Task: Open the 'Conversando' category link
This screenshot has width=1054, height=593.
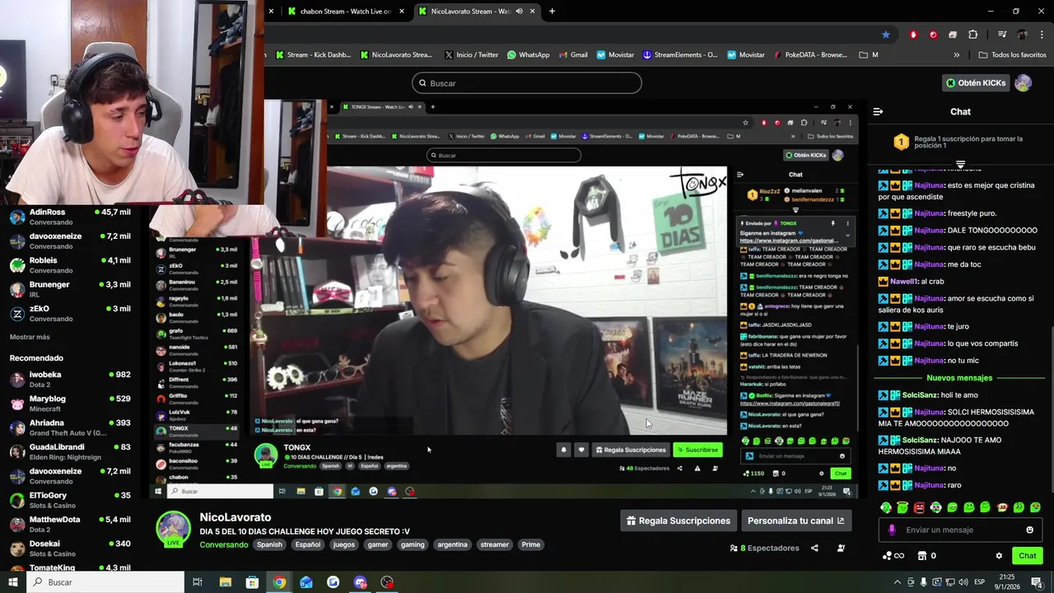Action: (x=223, y=544)
